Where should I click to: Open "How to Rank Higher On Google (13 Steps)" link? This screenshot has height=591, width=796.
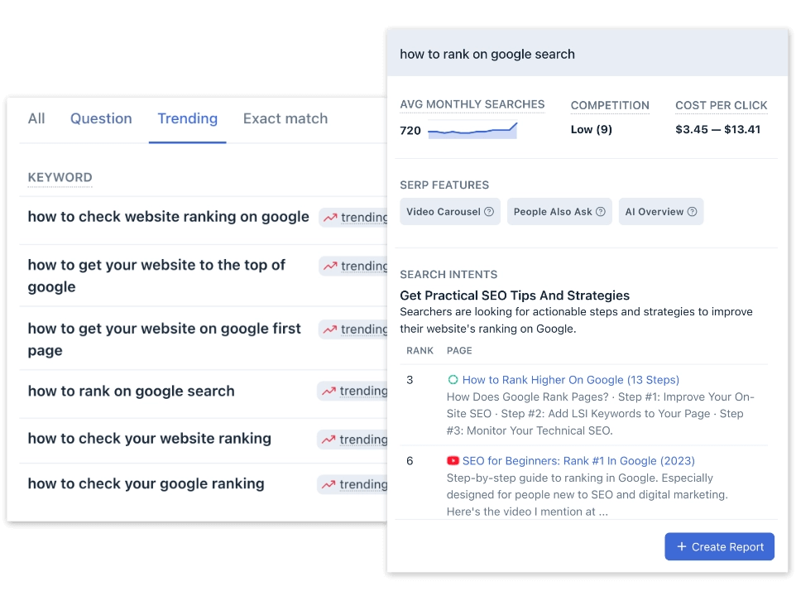pos(570,380)
